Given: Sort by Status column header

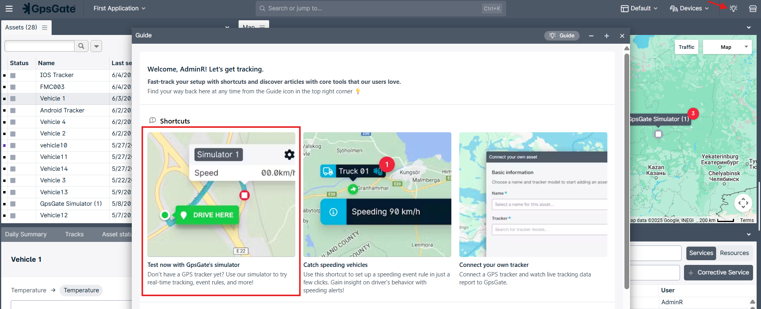Looking at the screenshot, I should 19,63.
